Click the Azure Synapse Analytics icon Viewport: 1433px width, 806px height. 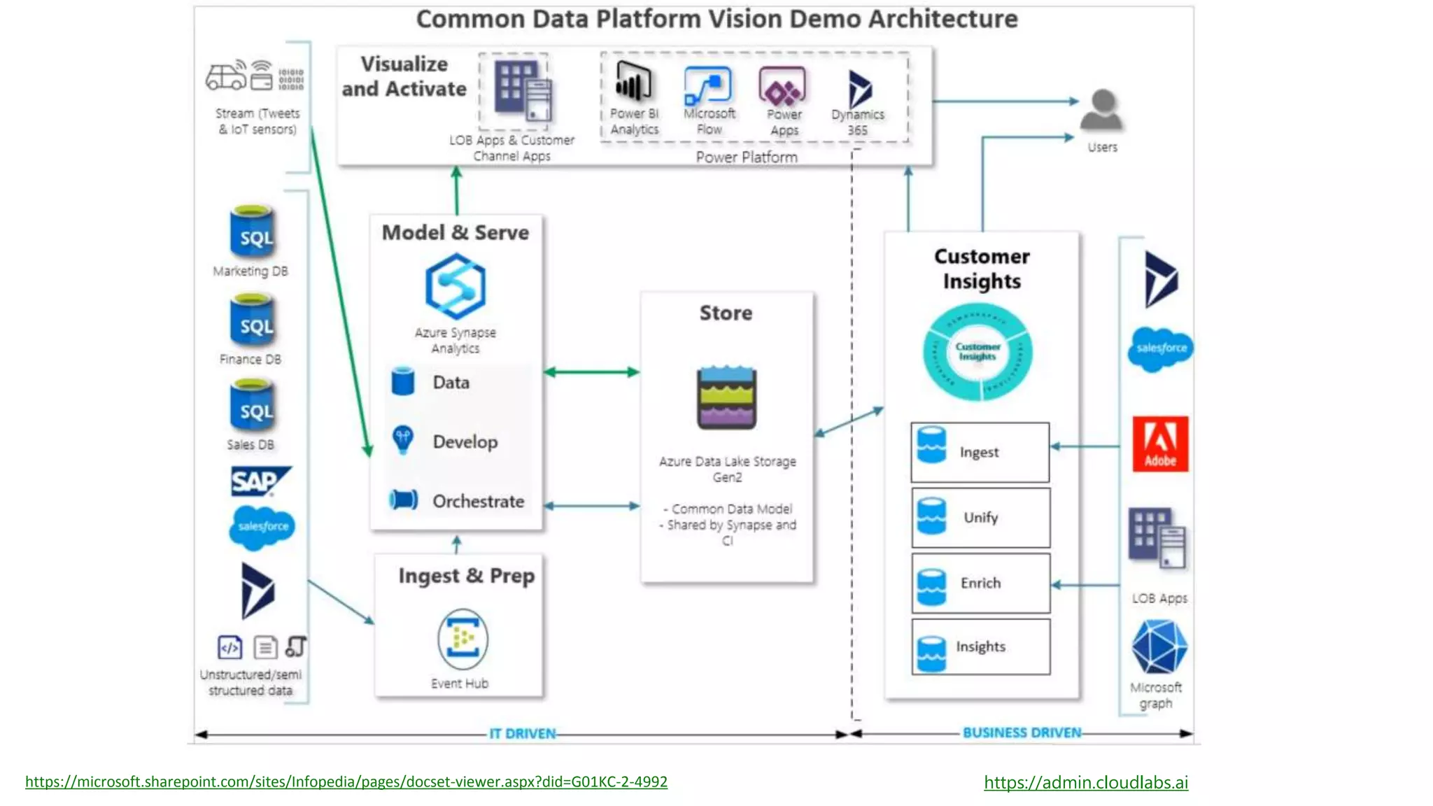[455, 287]
